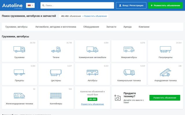Click the Цистерны label text

(56, 80)
